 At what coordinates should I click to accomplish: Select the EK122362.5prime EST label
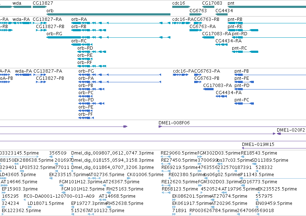(21, 211)
